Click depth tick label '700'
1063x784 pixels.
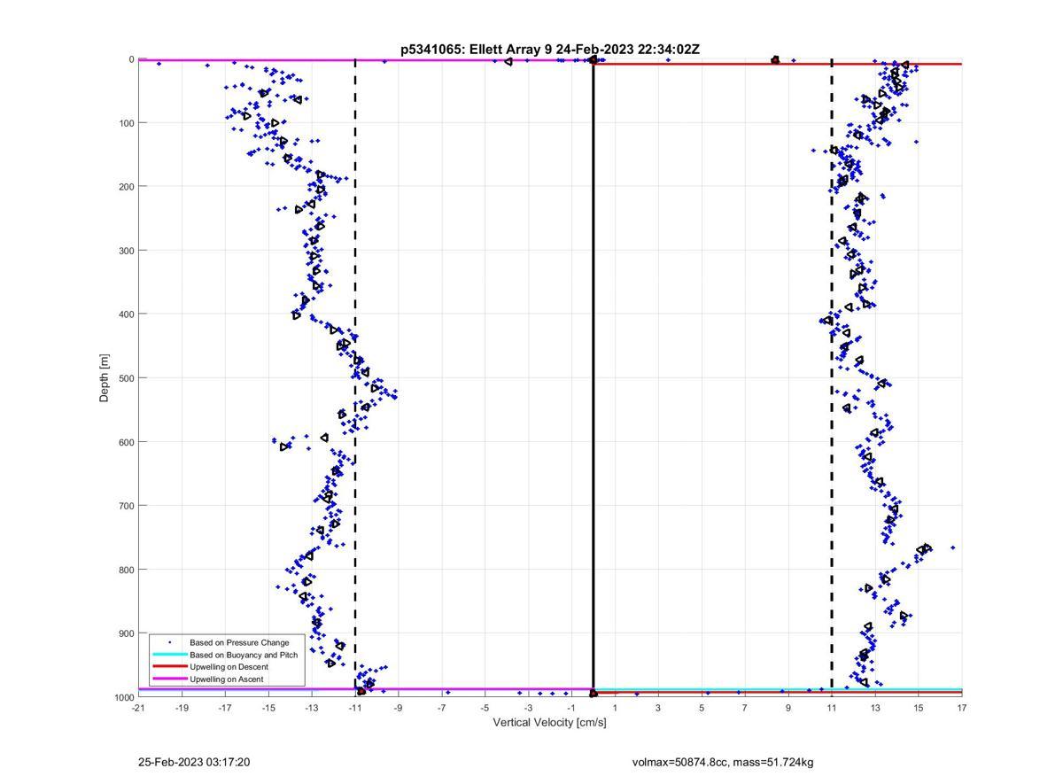point(127,506)
